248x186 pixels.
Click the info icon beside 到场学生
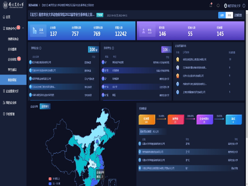[x=113, y=48]
